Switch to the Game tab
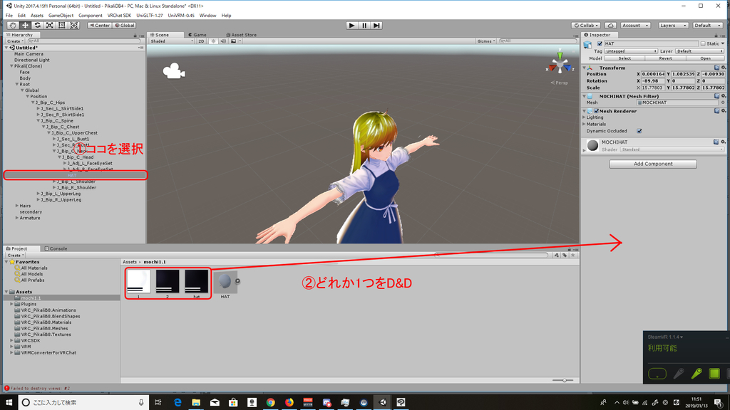This screenshot has width=730, height=410. [197, 35]
